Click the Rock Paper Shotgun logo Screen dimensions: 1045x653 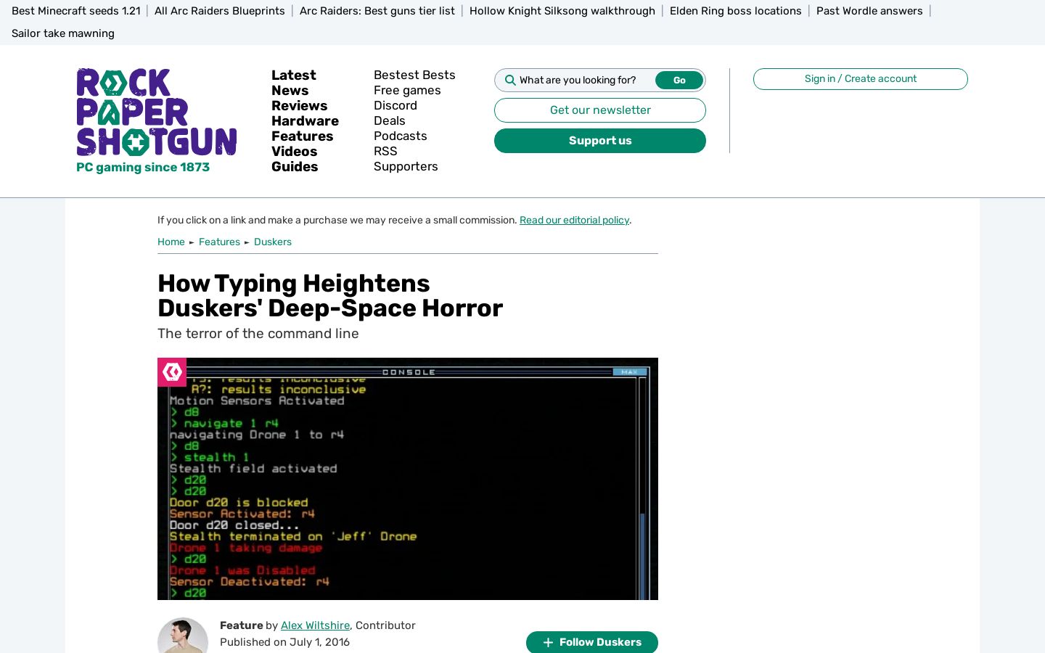tap(157, 112)
